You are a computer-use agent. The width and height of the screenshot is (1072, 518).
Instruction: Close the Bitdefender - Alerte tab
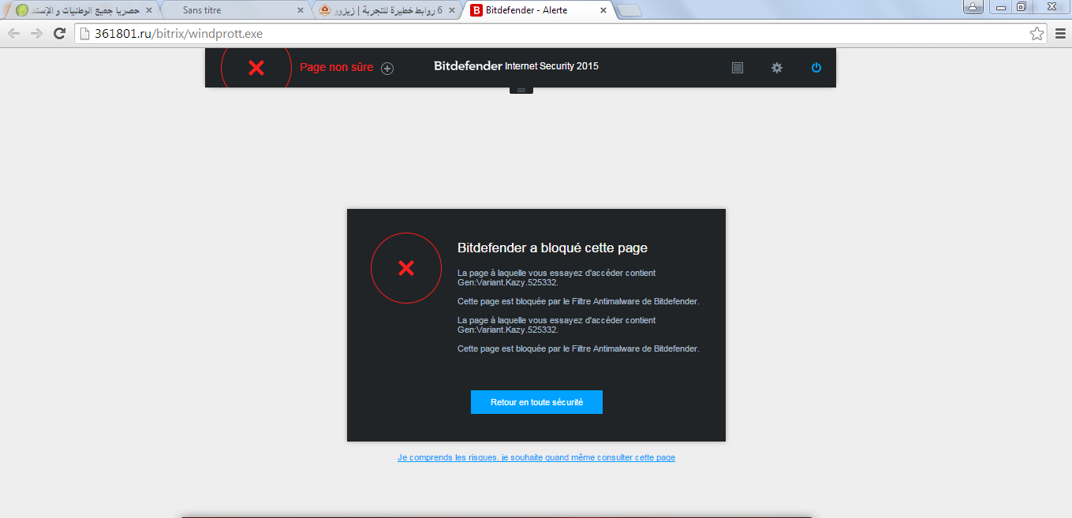tap(603, 10)
